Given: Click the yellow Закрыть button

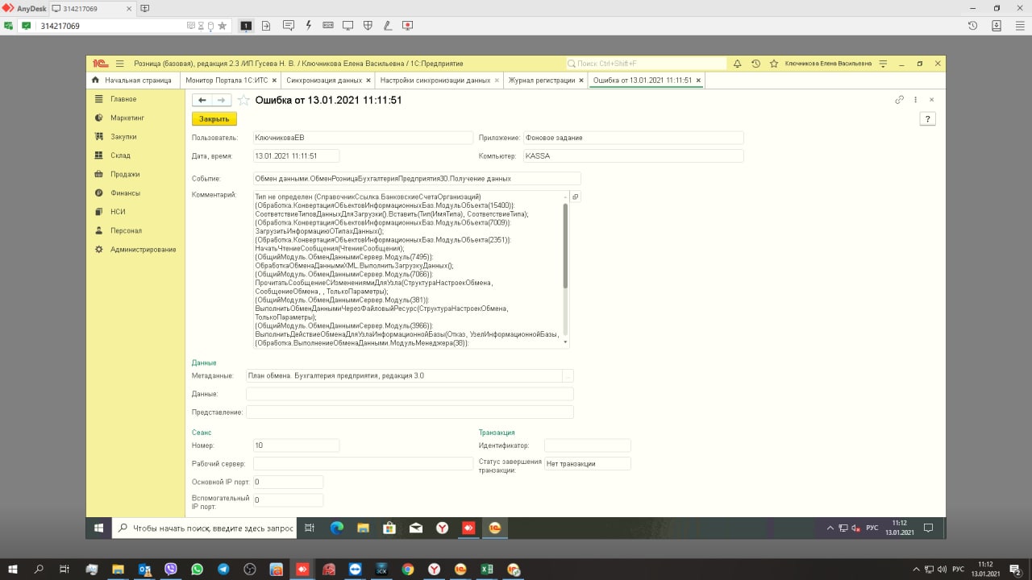Looking at the screenshot, I should click(214, 119).
